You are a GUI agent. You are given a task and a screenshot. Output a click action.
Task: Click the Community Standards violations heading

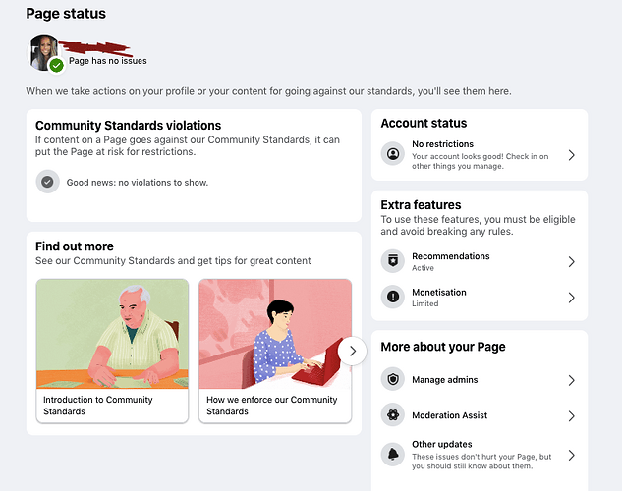point(128,126)
